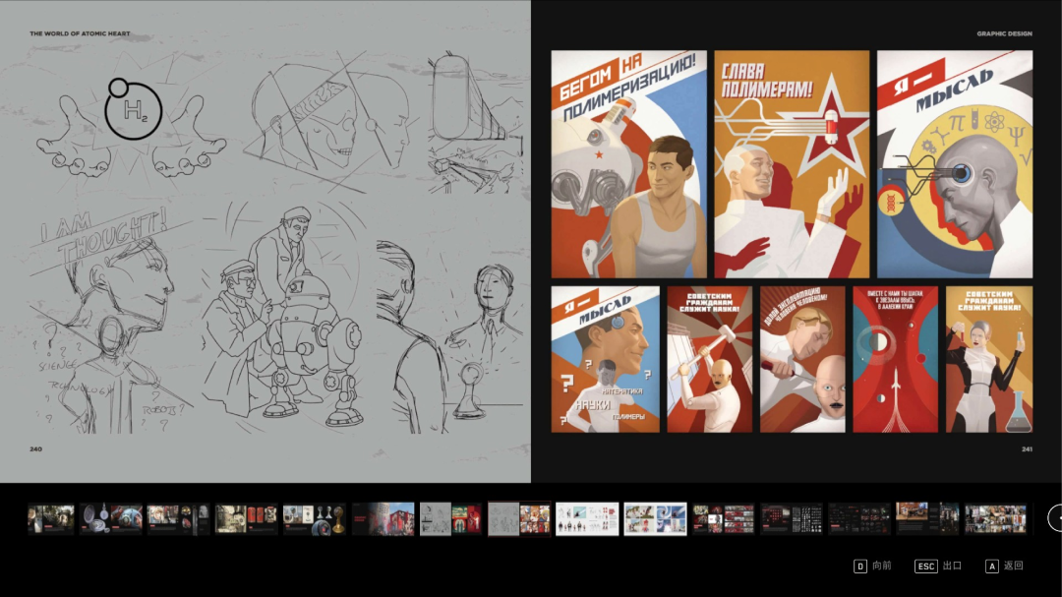This screenshot has height=597, width=1062.
Task: Click the woman with flask poster
Action: (x=989, y=359)
